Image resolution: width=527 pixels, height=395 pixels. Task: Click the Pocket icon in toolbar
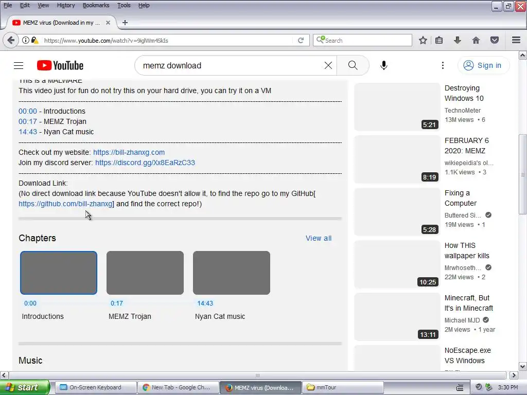[x=495, y=40]
